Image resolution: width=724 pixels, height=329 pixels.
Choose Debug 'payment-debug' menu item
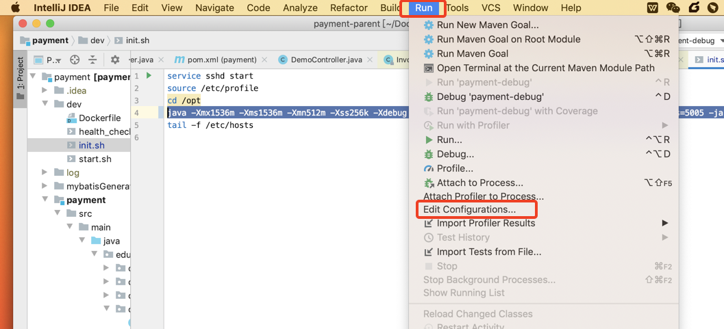click(x=543, y=96)
